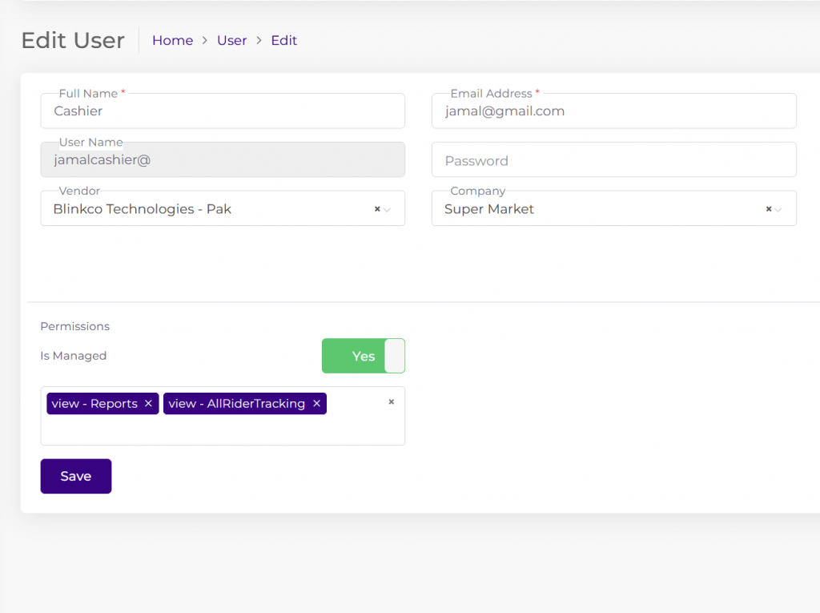The image size is (820, 613).
Task: Click the Super Market company value
Action: point(489,209)
